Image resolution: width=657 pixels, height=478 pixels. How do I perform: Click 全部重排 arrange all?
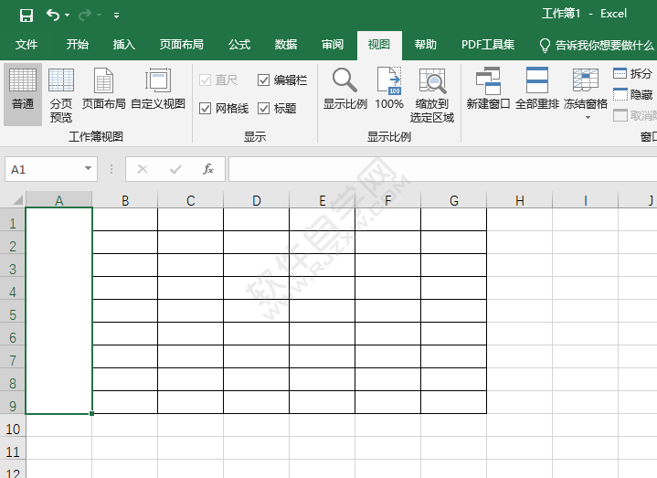coord(537,89)
